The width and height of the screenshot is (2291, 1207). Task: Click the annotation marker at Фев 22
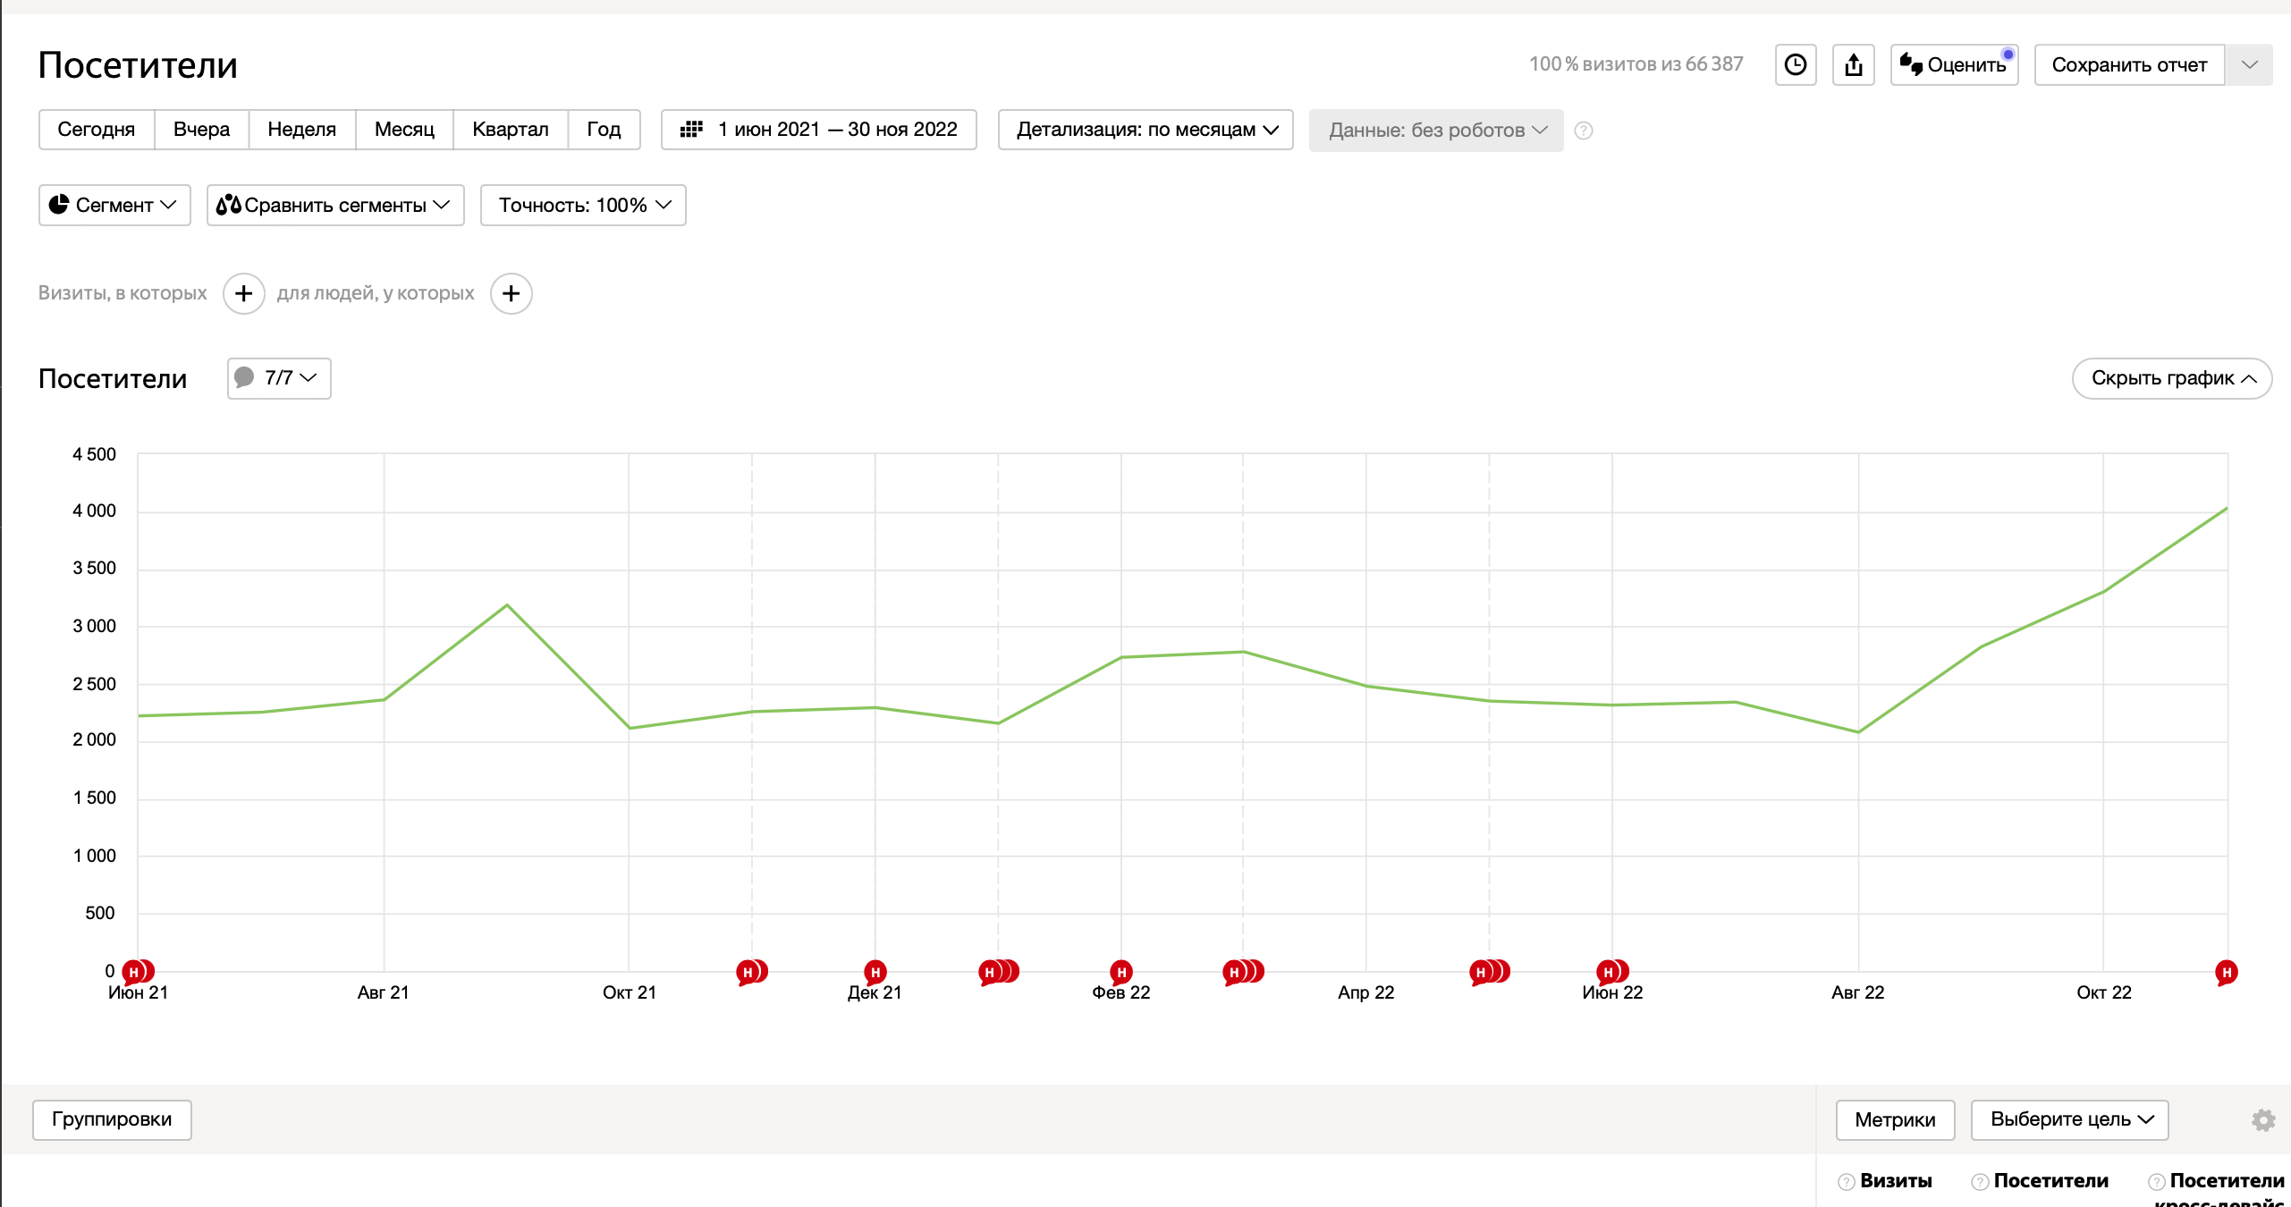pos(1121,972)
